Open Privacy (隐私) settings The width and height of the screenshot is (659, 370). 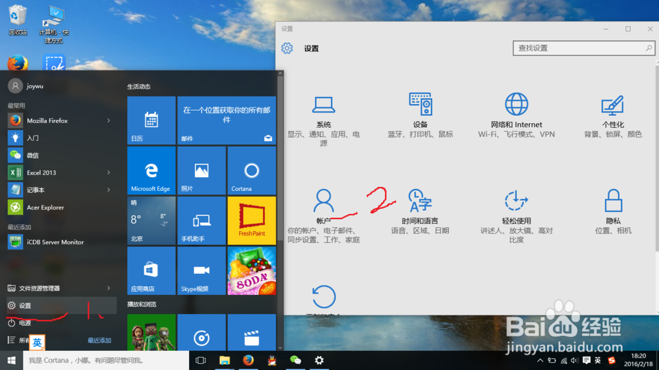coord(613,212)
